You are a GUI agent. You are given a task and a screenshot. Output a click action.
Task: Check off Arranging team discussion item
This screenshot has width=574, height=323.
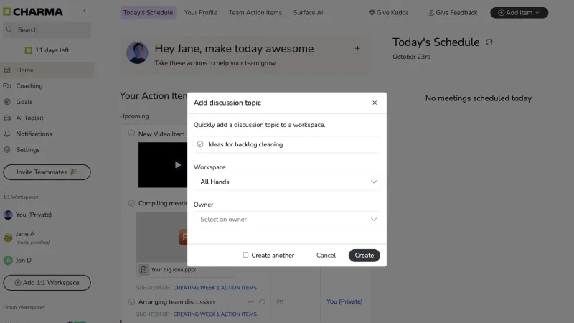coord(131,301)
